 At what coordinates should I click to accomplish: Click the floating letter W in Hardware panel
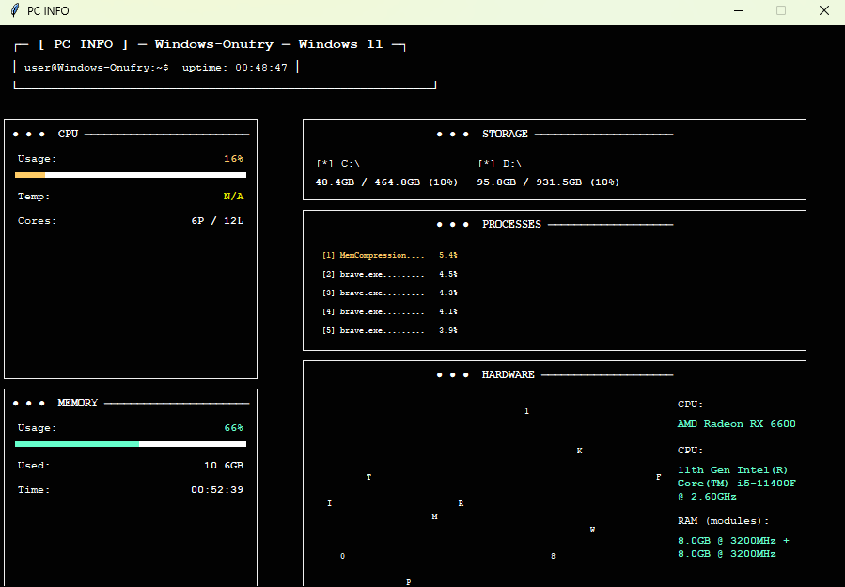(x=592, y=531)
